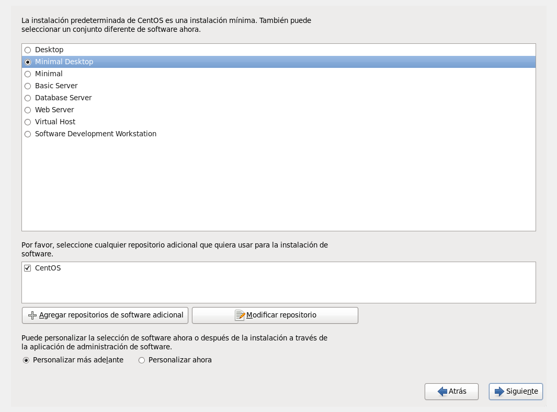This screenshot has height=412, width=557.
Task: Click the blue back arrow icon
Action: 442,391
